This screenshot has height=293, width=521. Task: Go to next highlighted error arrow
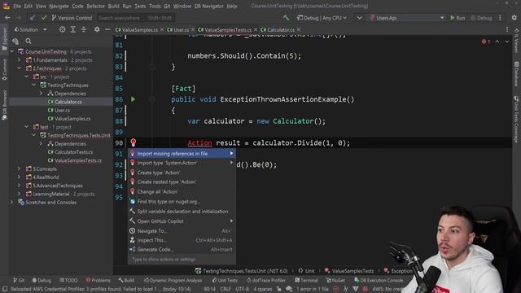[x=506, y=42]
